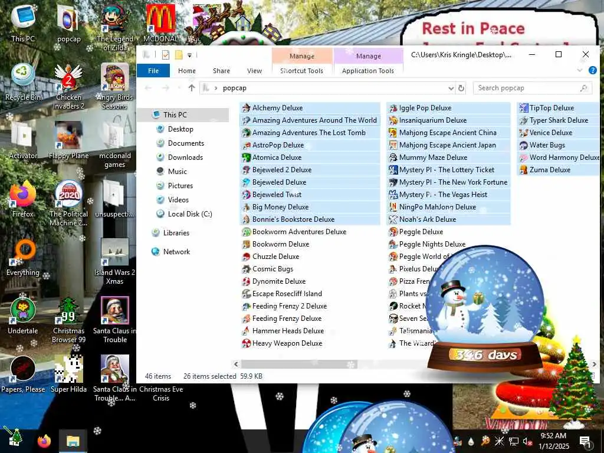604x453 pixels.
Task: Select Peggle Deluxe shortcut
Action: pyautogui.click(x=416, y=231)
